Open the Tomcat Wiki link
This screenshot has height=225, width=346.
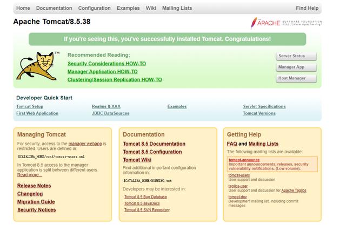(137, 160)
